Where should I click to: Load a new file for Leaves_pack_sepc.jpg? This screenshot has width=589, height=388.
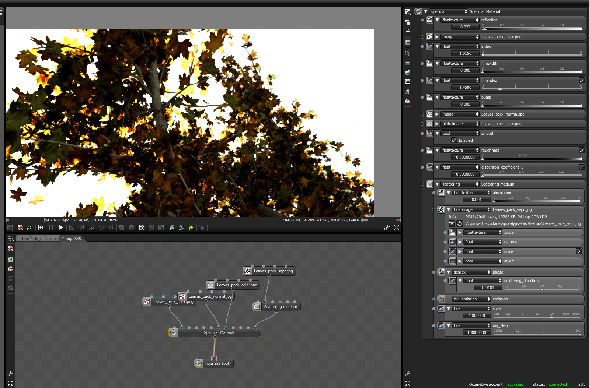pos(452,223)
